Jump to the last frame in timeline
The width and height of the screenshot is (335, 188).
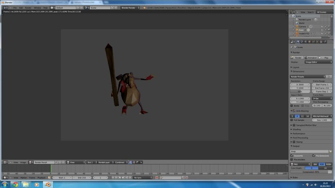tap(130, 178)
